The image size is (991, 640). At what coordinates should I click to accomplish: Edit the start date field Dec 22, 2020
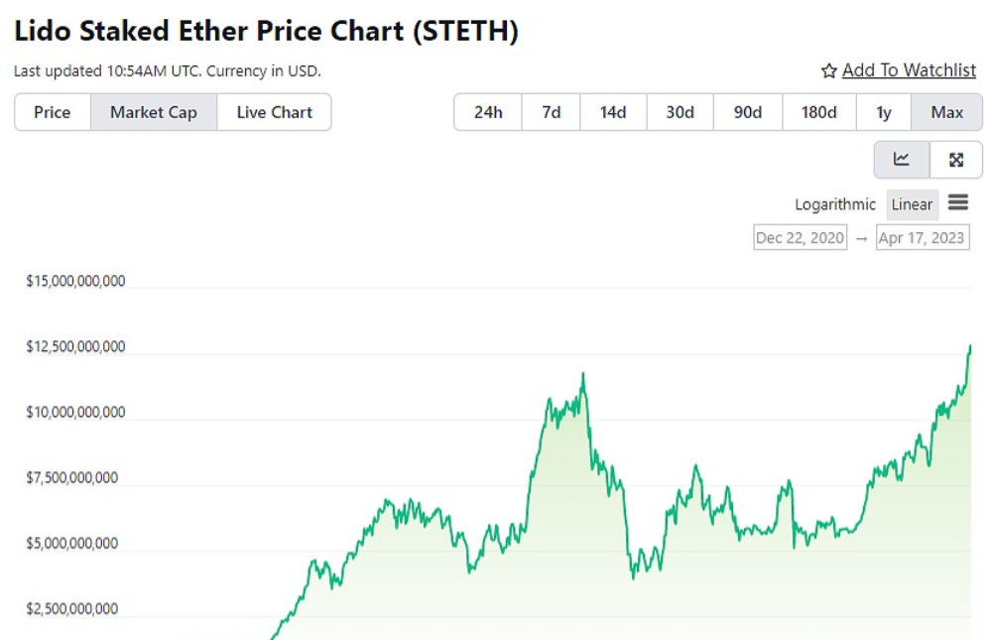(801, 238)
